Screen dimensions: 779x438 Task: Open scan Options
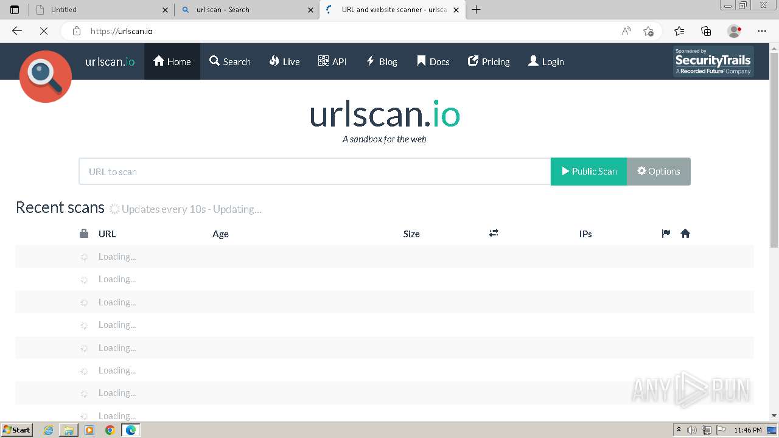658,172
